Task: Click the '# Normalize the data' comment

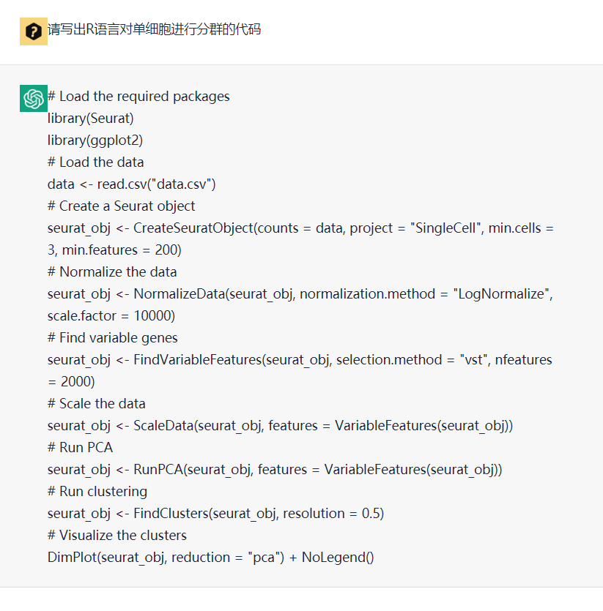Action: point(112,271)
